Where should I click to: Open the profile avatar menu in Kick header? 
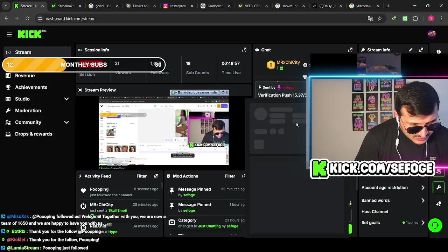click(432, 34)
